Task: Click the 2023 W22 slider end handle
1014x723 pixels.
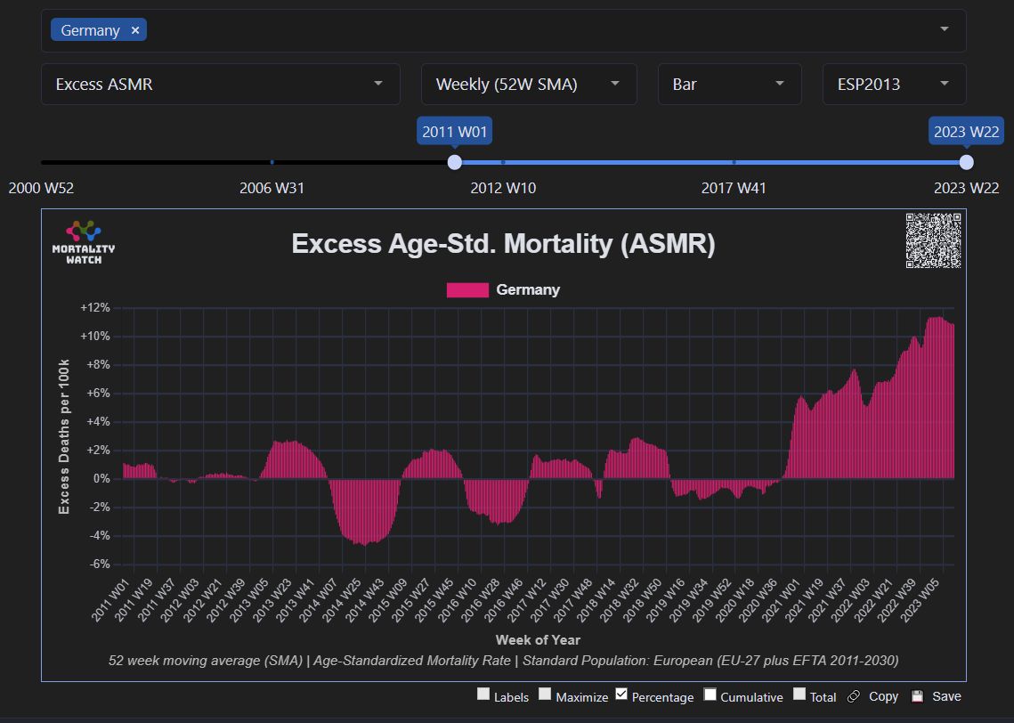Action: [966, 162]
